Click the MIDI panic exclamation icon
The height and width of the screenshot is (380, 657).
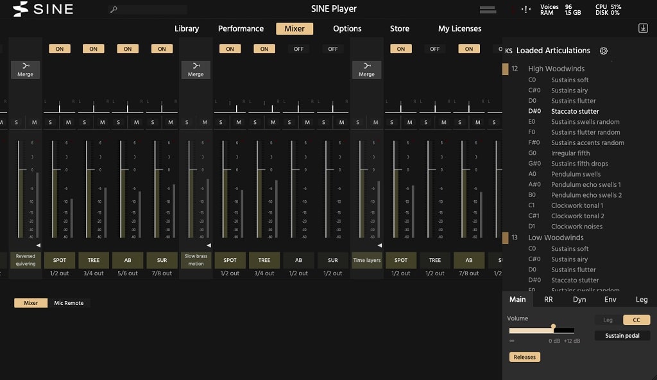(526, 9)
